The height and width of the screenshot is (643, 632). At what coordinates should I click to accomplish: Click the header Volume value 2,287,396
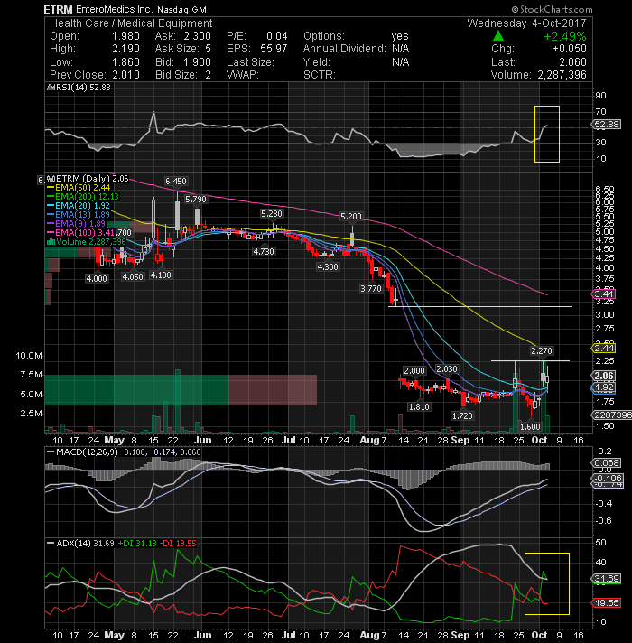coord(562,75)
